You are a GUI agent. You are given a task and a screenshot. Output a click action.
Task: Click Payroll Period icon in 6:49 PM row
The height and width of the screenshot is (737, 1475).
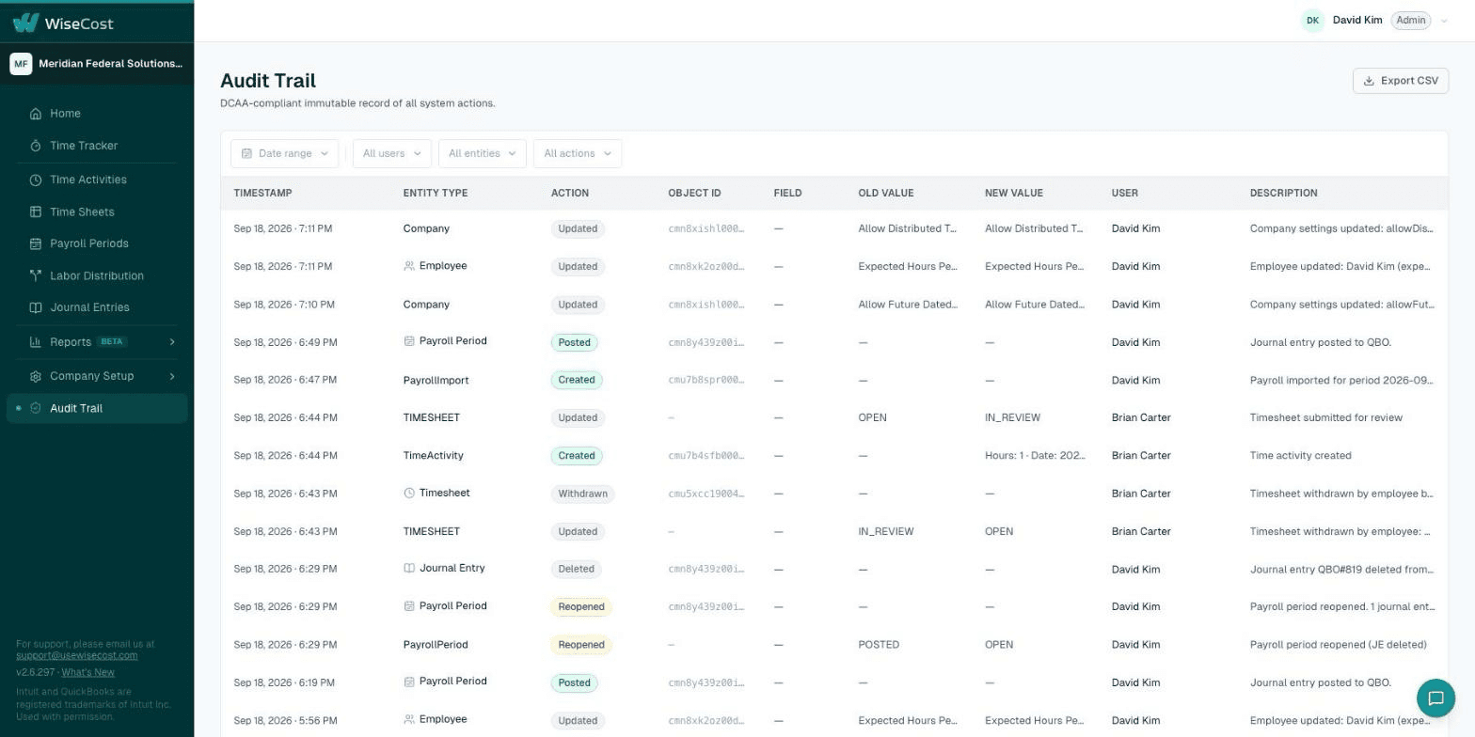409,341
